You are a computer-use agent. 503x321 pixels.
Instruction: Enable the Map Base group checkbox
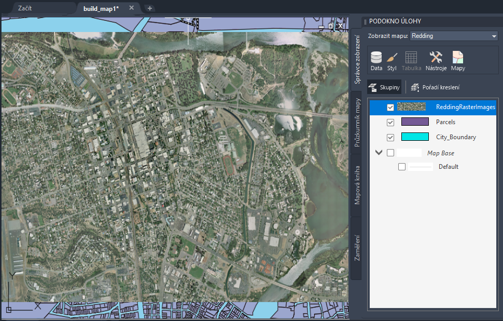tap(390, 153)
